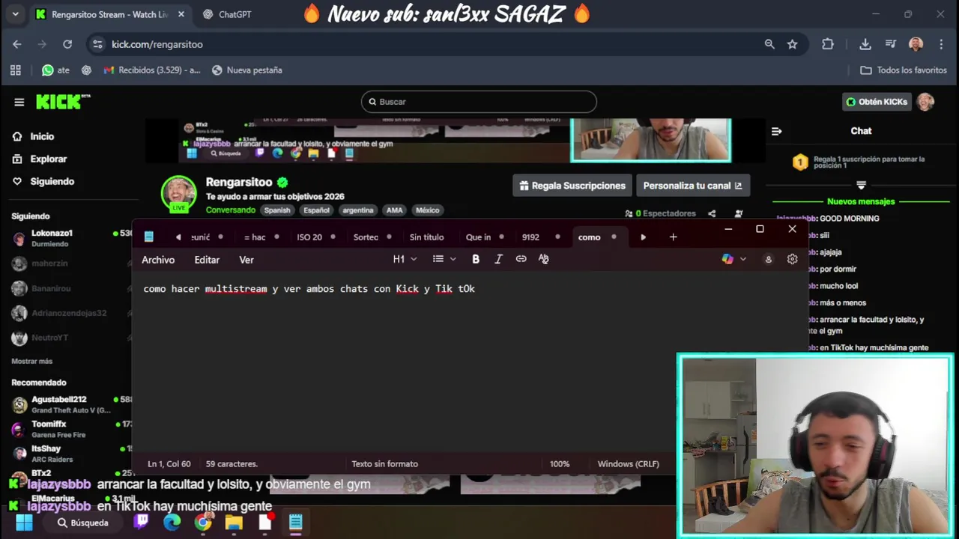The width and height of the screenshot is (959, 539).
Task: Switch to Notepad in the taskbar
Action: tap(295, 523)
